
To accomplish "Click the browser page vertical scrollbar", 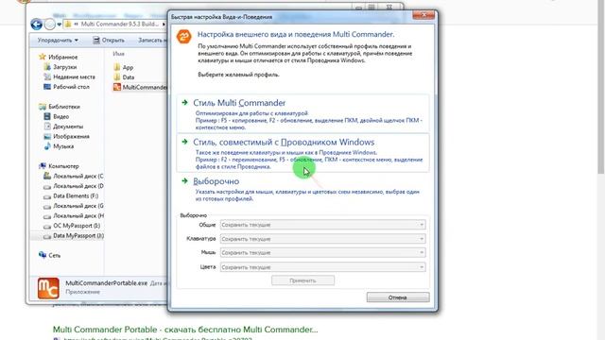I will (601, 87).
